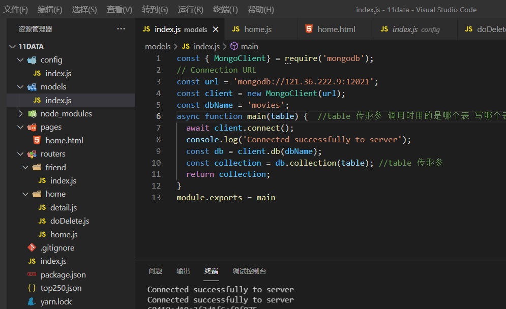Image resolution: width=506 pixels, height=309 pixels.
Task: Open the top250.json file
Action: point(61,288)
